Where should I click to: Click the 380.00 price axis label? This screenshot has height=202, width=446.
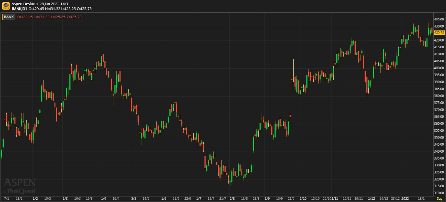coord(439,96)
